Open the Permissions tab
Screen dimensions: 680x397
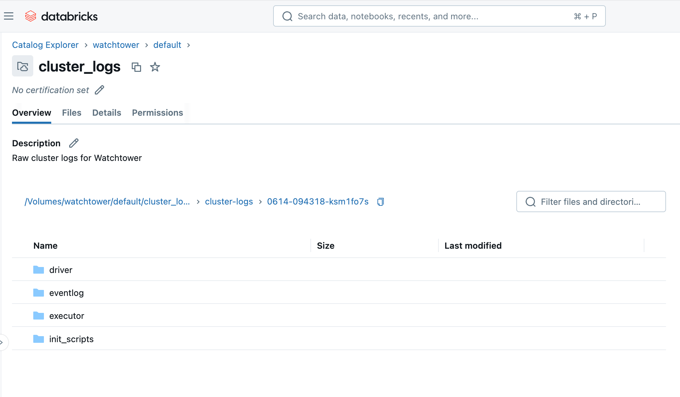pos(157,113)
